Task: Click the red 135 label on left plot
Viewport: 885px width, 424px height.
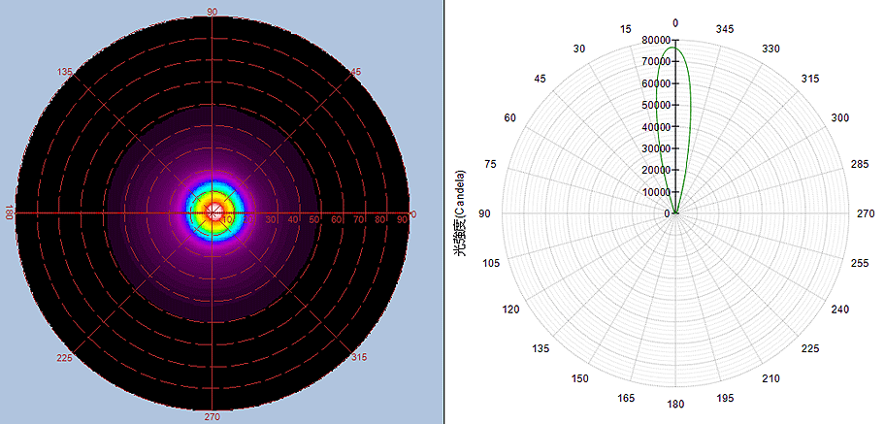Action: pyautogui.click(x=66, y=72)
